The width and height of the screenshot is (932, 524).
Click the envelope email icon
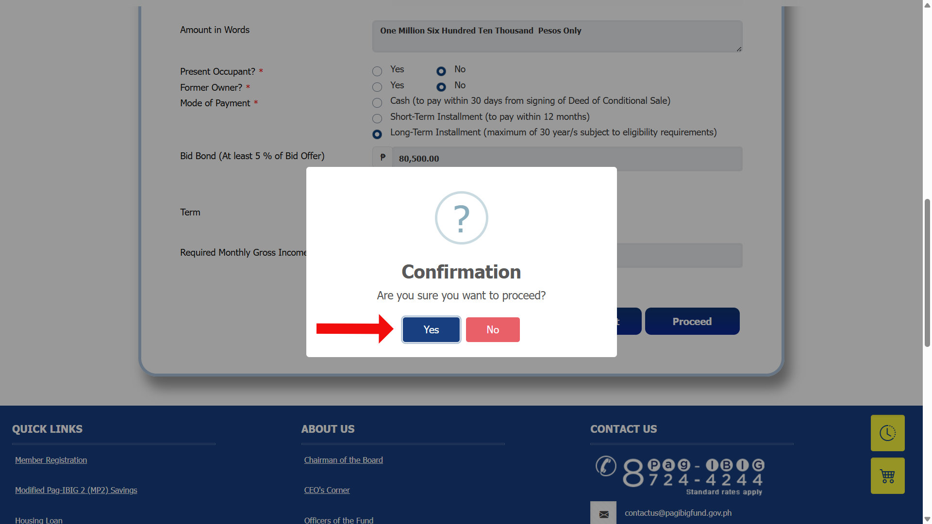pyautogui.click(x=603, y=514)
